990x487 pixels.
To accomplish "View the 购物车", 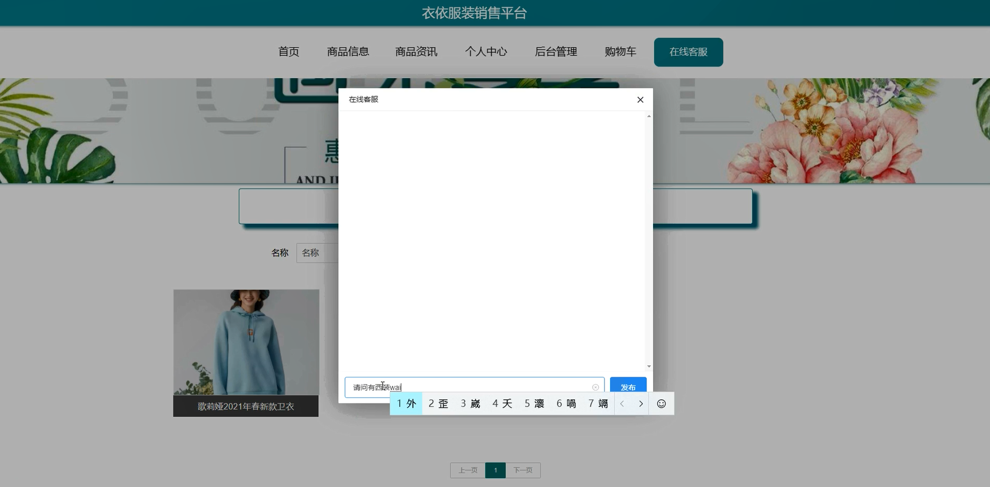I will pos(620,52).
